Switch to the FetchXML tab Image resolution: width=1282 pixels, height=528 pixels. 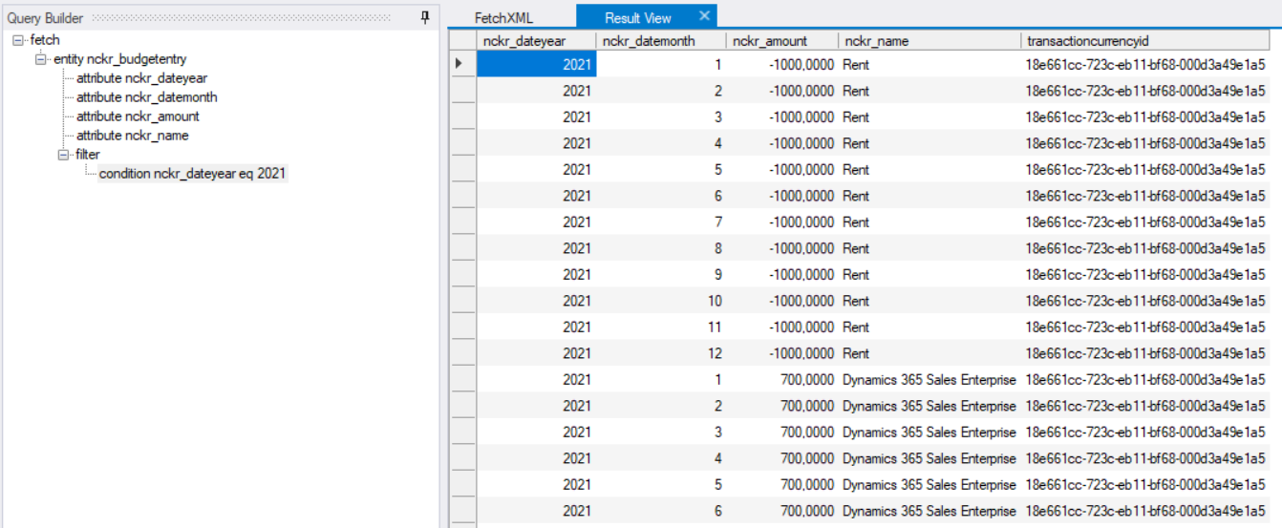pos(503,18)
